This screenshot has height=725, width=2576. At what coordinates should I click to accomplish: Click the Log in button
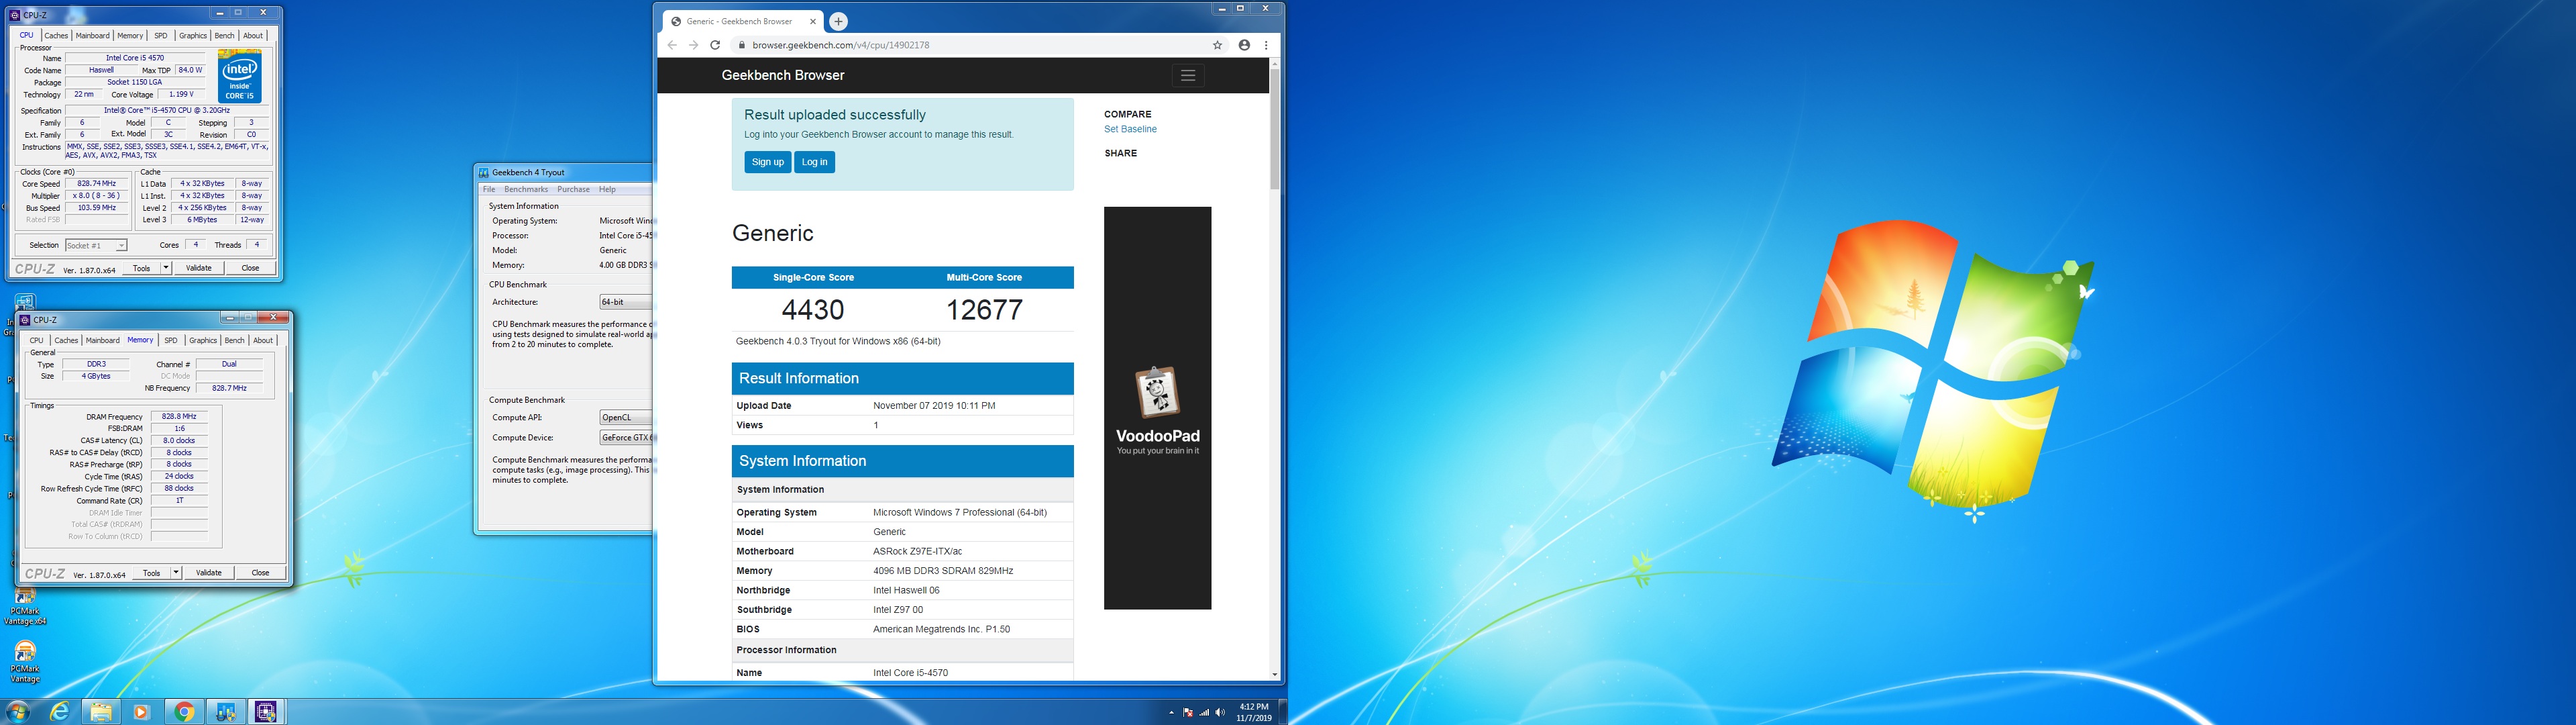(x=814, y=162)
